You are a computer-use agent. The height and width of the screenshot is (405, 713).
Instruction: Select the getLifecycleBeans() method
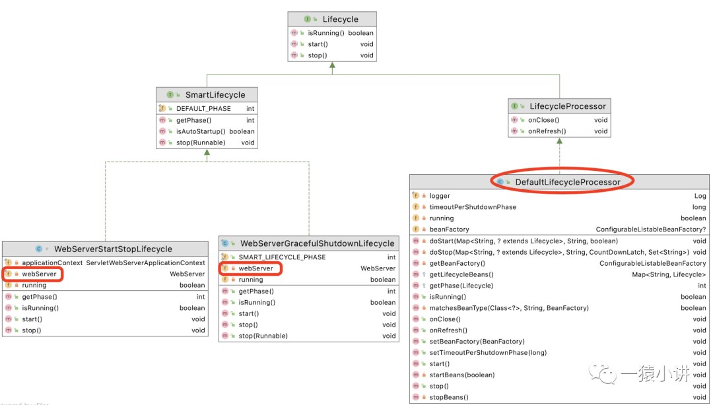coord(559,274)
